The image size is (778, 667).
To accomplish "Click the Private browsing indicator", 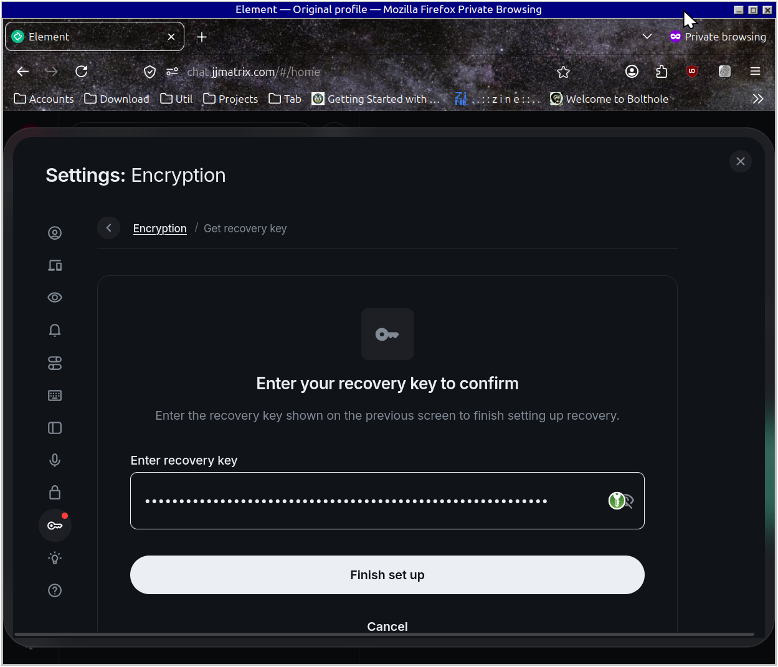I will 718,37.
